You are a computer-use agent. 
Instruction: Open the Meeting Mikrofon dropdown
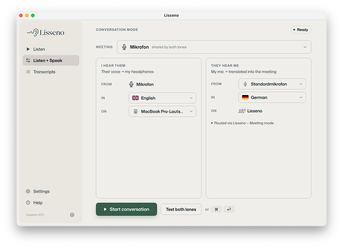click(214, 47)
